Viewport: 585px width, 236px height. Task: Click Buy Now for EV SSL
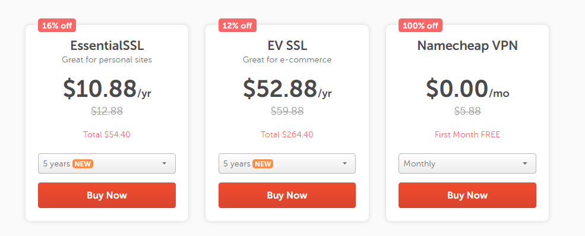click(287, 195)
